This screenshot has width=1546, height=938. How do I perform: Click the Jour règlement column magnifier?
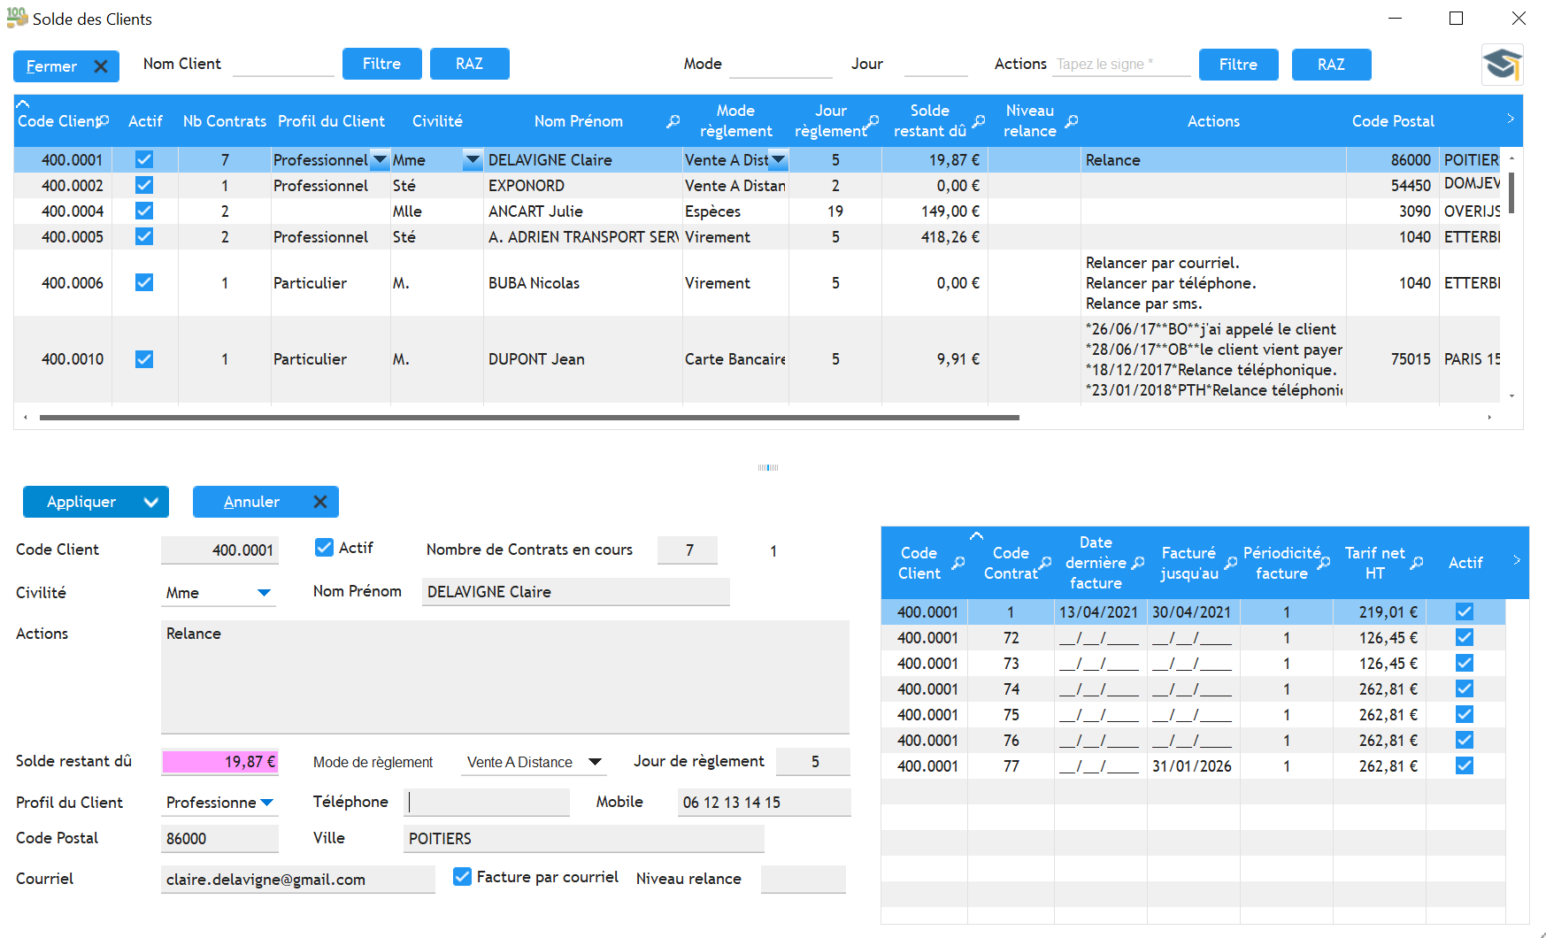tap(873, 121)
